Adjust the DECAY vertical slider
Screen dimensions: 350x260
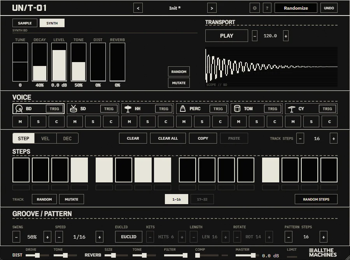click(x=40, y=62)
